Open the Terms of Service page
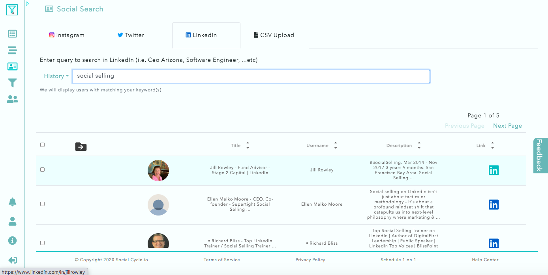Image resolution: width=548 pixels, height=275 pixels. point(222,260)
